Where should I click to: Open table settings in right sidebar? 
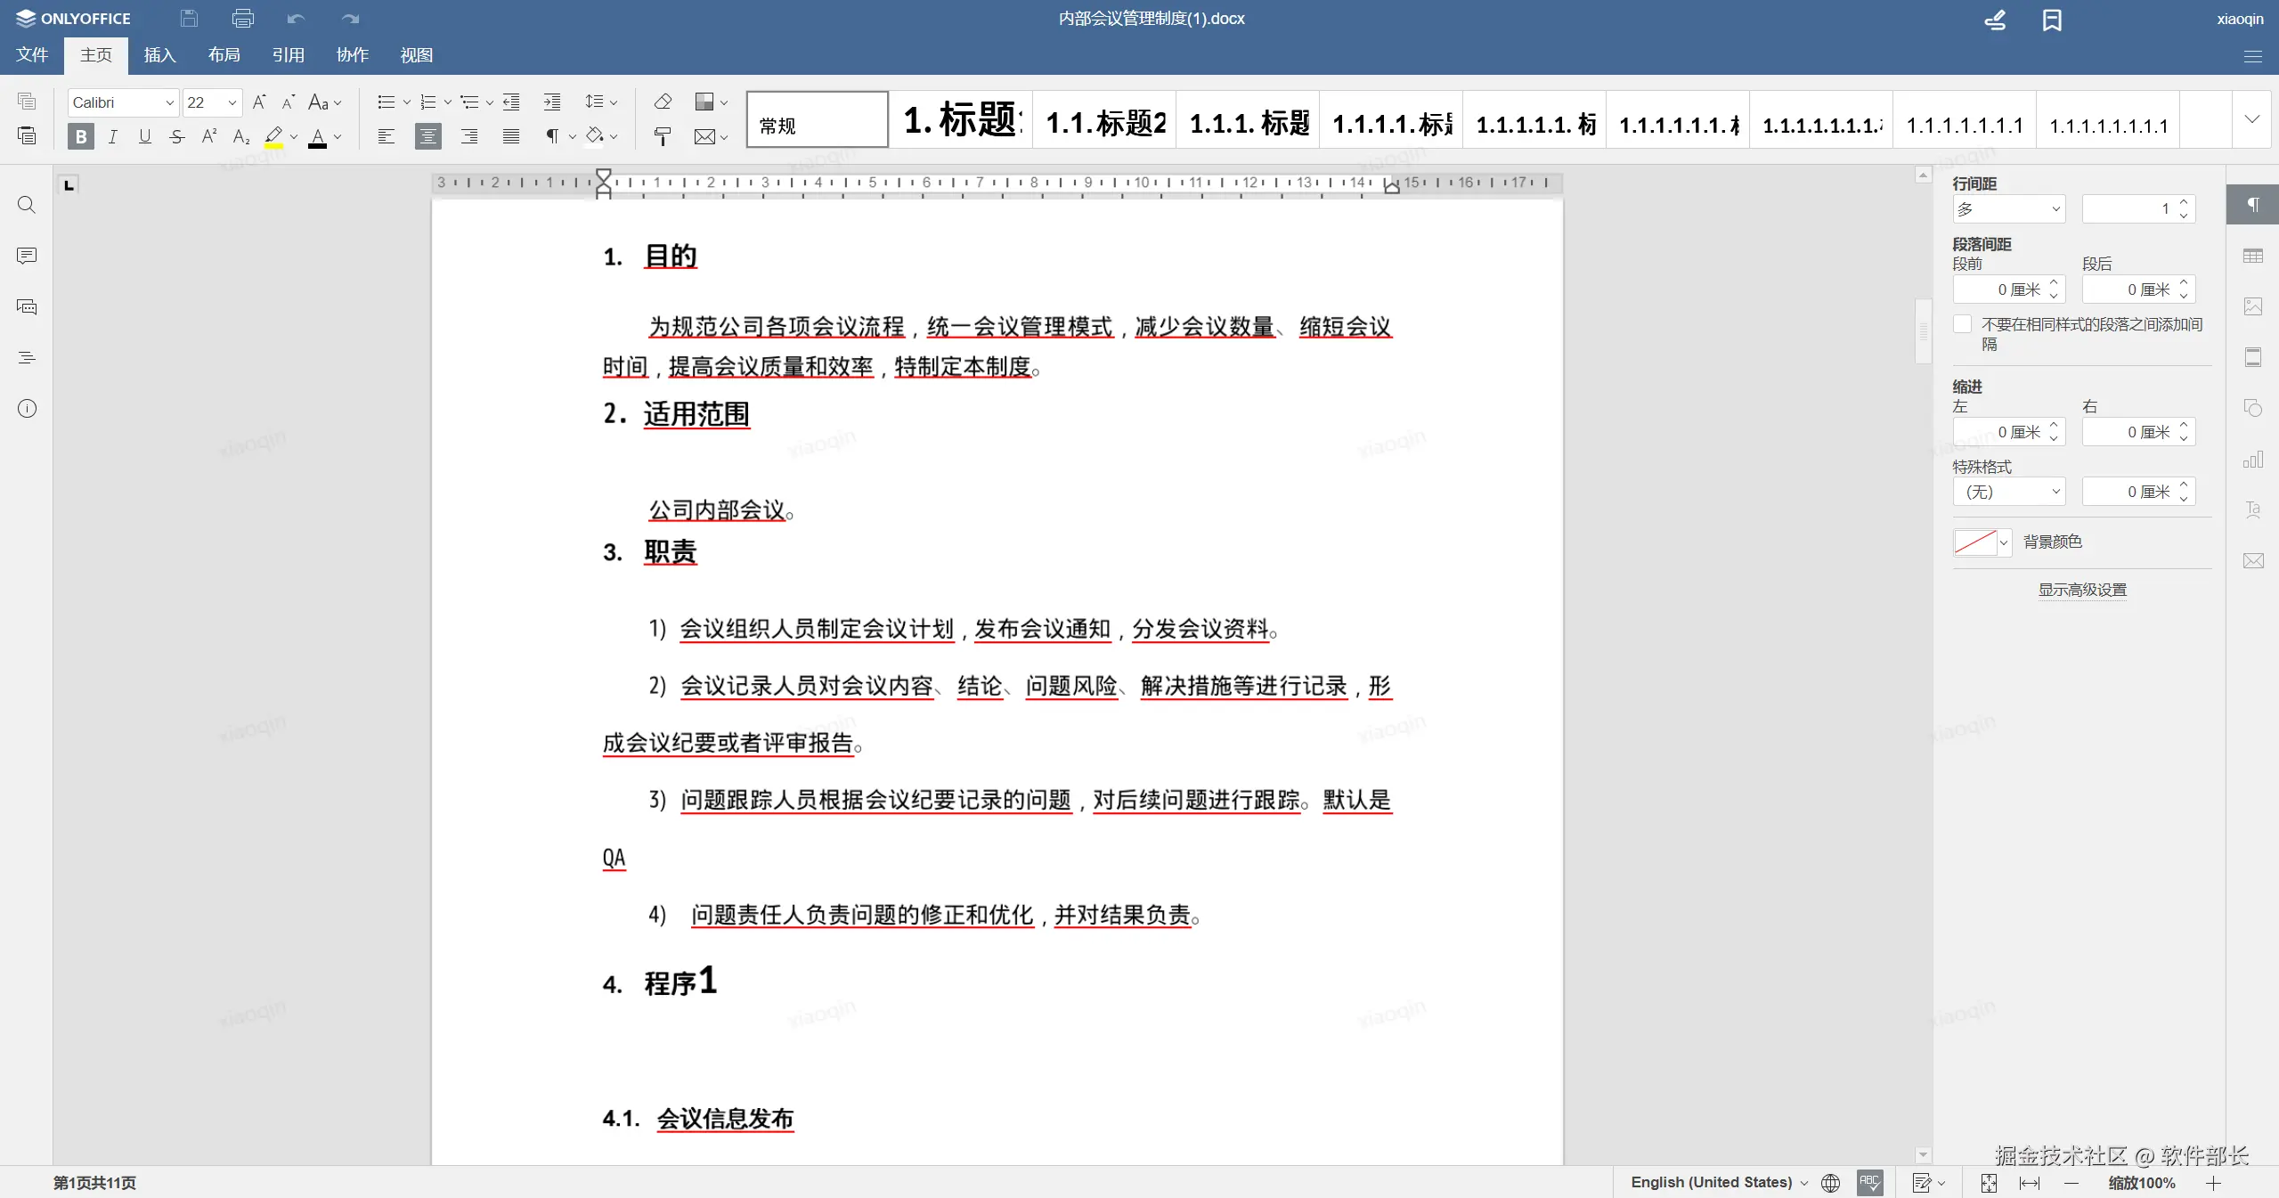(x=2253, y=257)
